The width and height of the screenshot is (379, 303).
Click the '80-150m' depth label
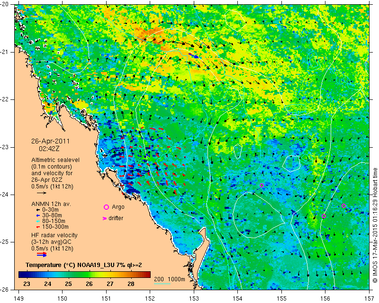click(54, 221)
